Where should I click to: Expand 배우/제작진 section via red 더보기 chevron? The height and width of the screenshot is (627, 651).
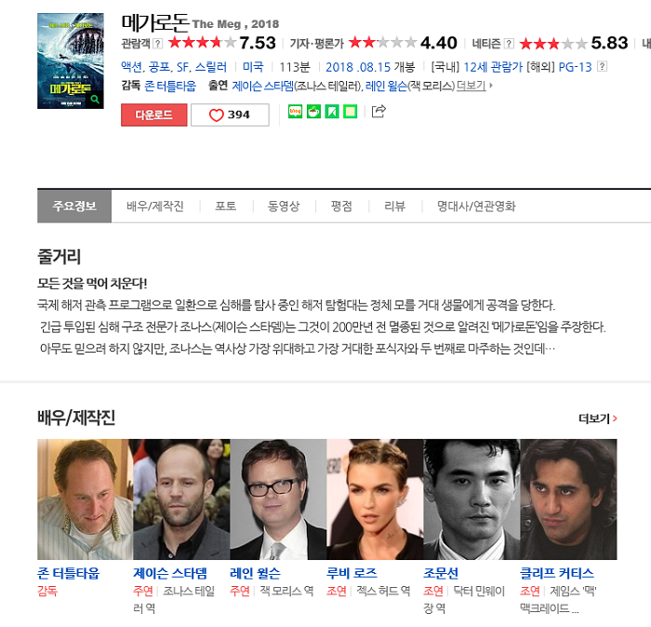pos(598,419)
